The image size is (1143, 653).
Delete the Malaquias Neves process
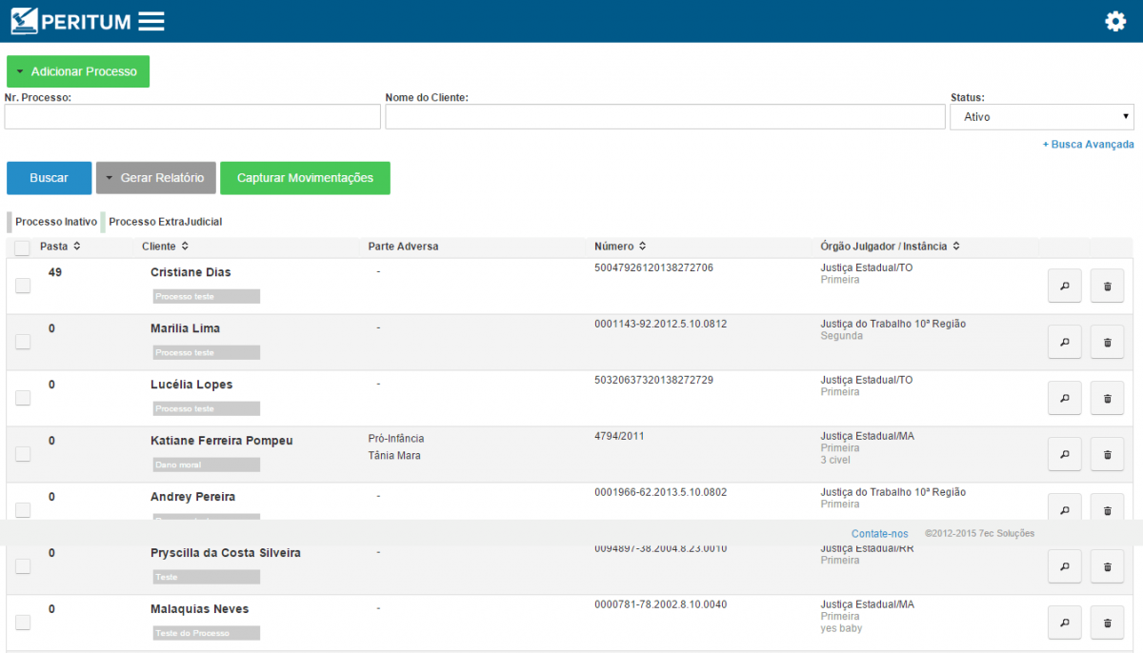click(x=1107, y=623)
